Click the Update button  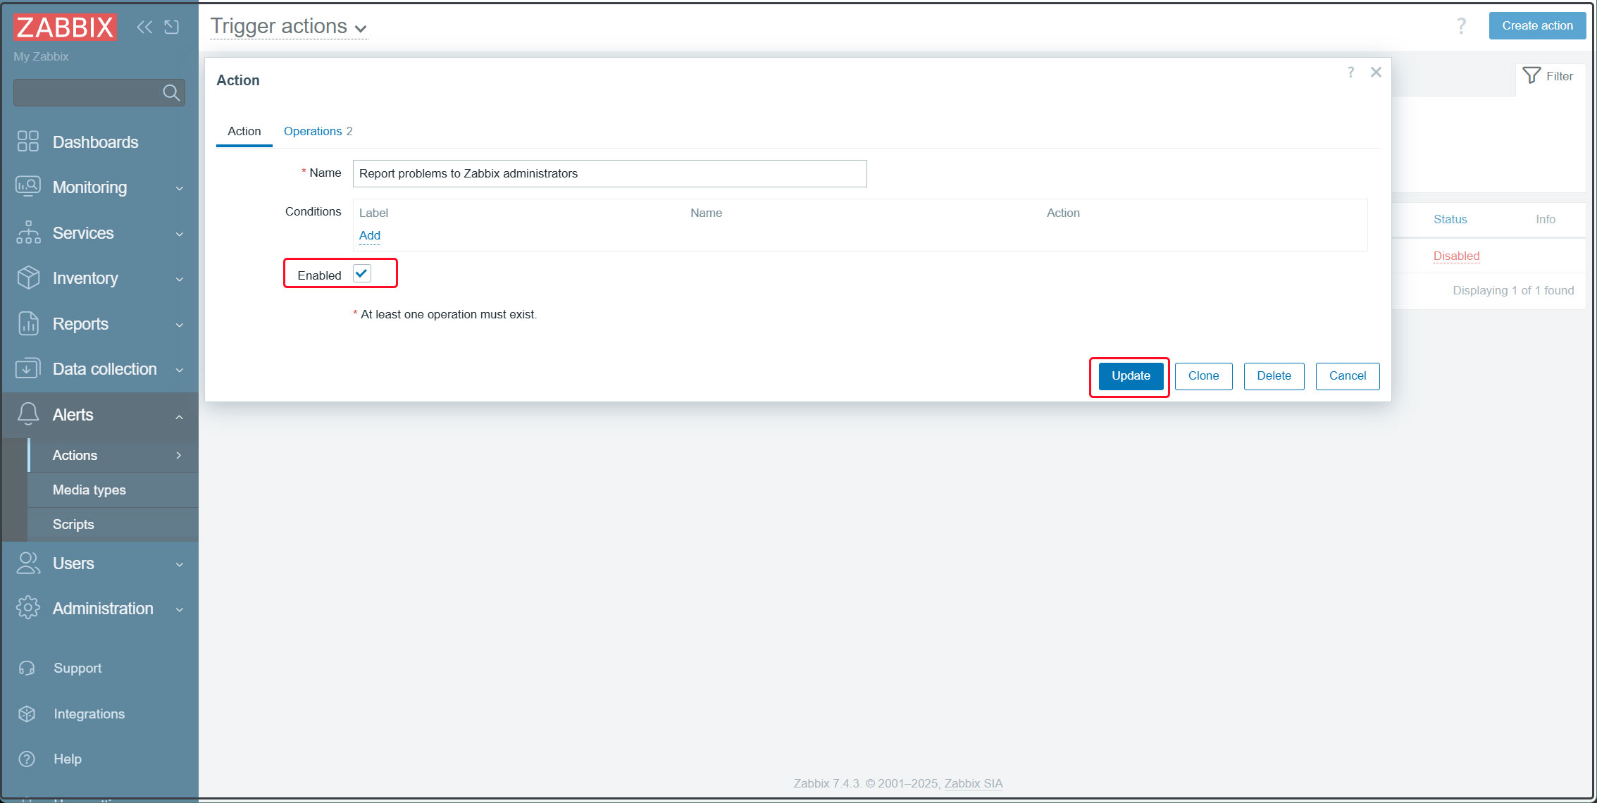click(1130, 375)
